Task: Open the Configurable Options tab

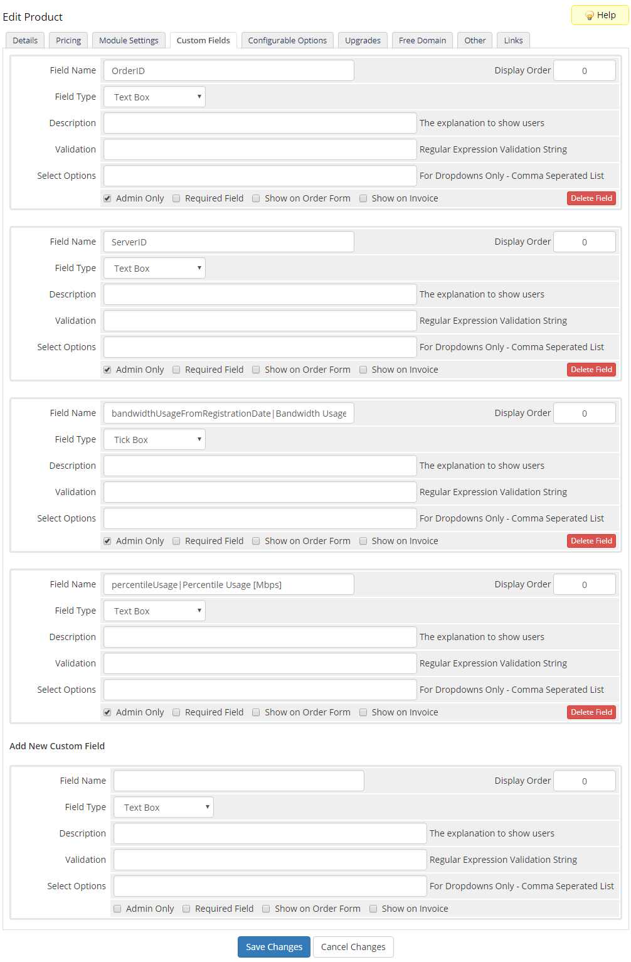Action: [287, 40]
